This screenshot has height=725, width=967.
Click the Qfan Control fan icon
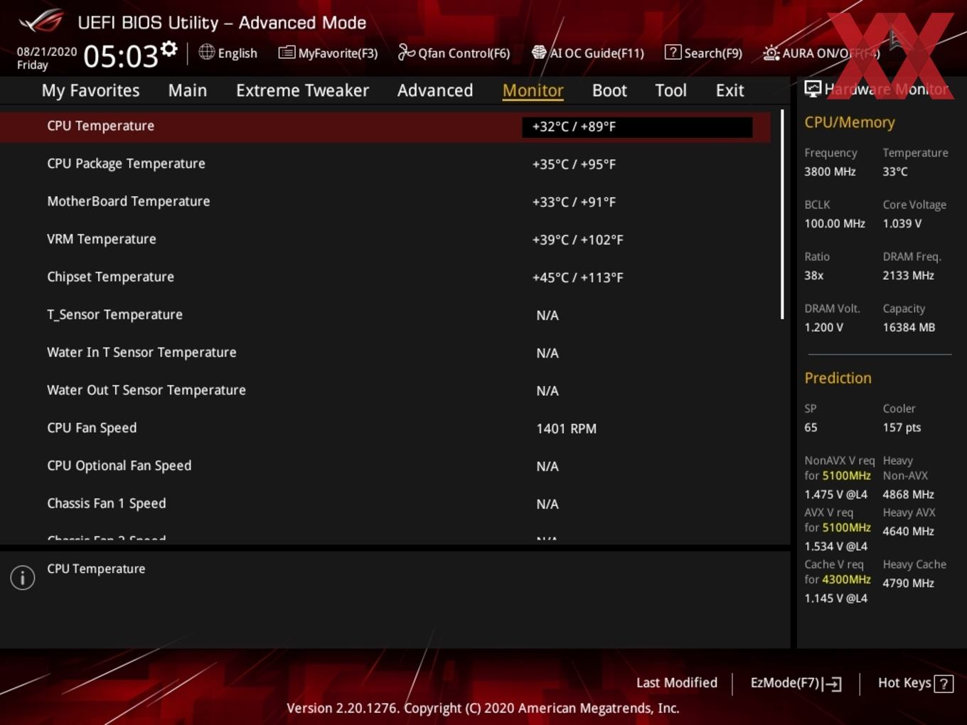pyautogui.click(x=406, y=52)
